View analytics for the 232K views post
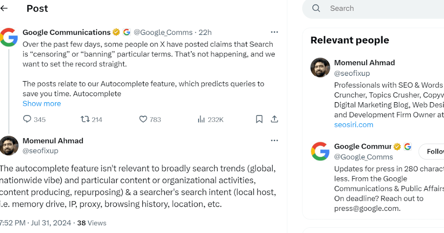Screen dimensions: 444x233 pyautogui.click(x=201, y=119)
